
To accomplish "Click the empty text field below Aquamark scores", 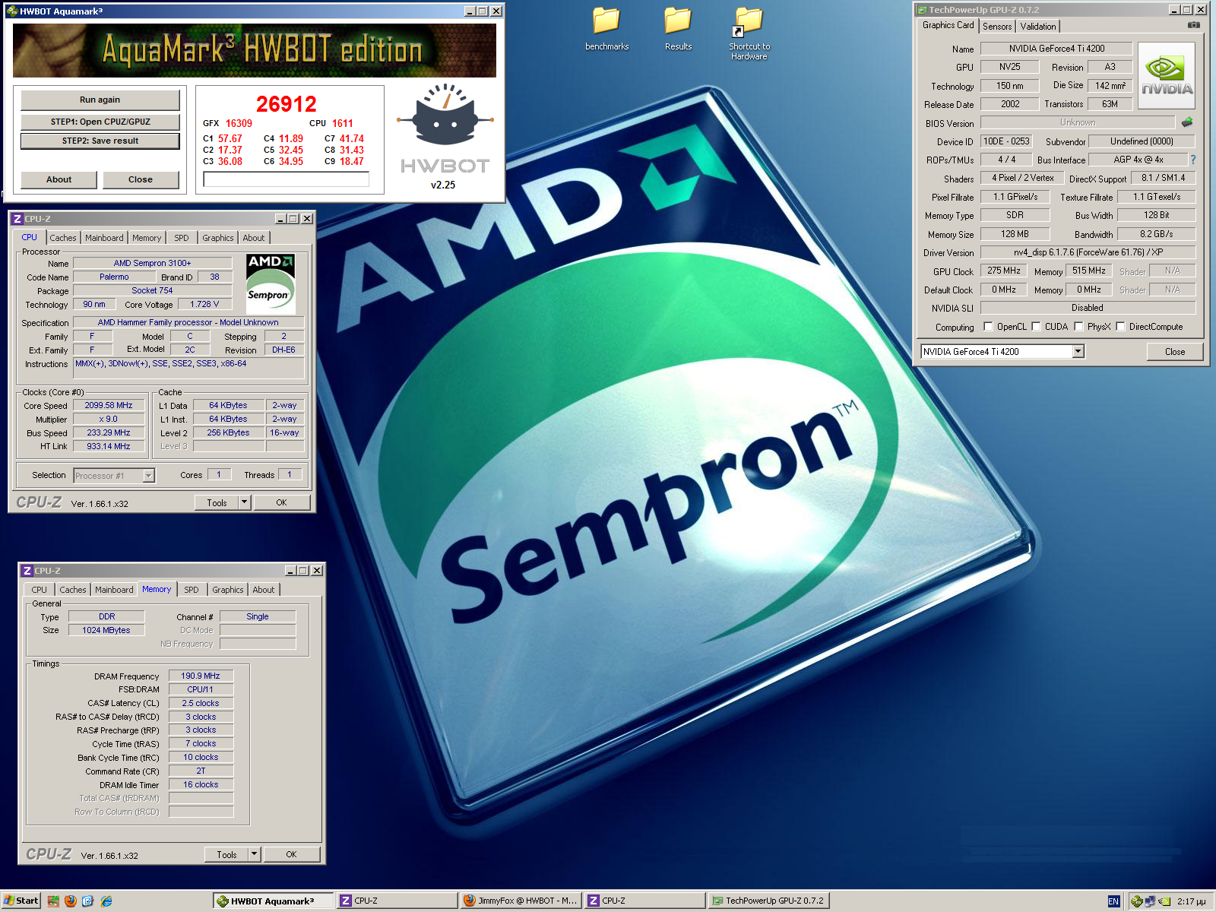I will [286, 179].
